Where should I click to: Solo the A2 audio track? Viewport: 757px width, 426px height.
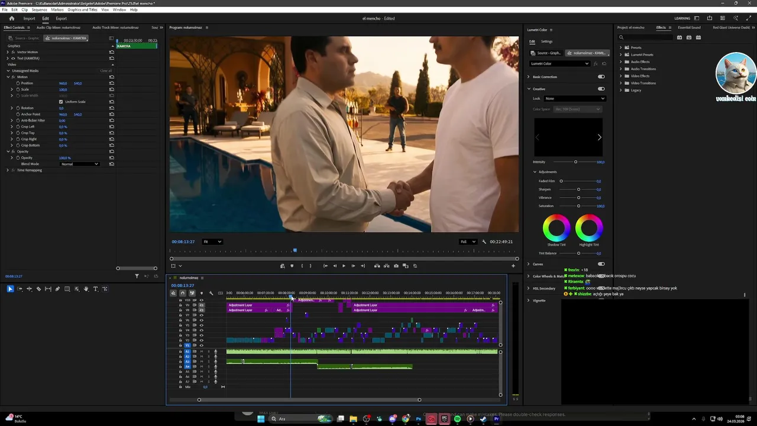(x=208, y=357)
